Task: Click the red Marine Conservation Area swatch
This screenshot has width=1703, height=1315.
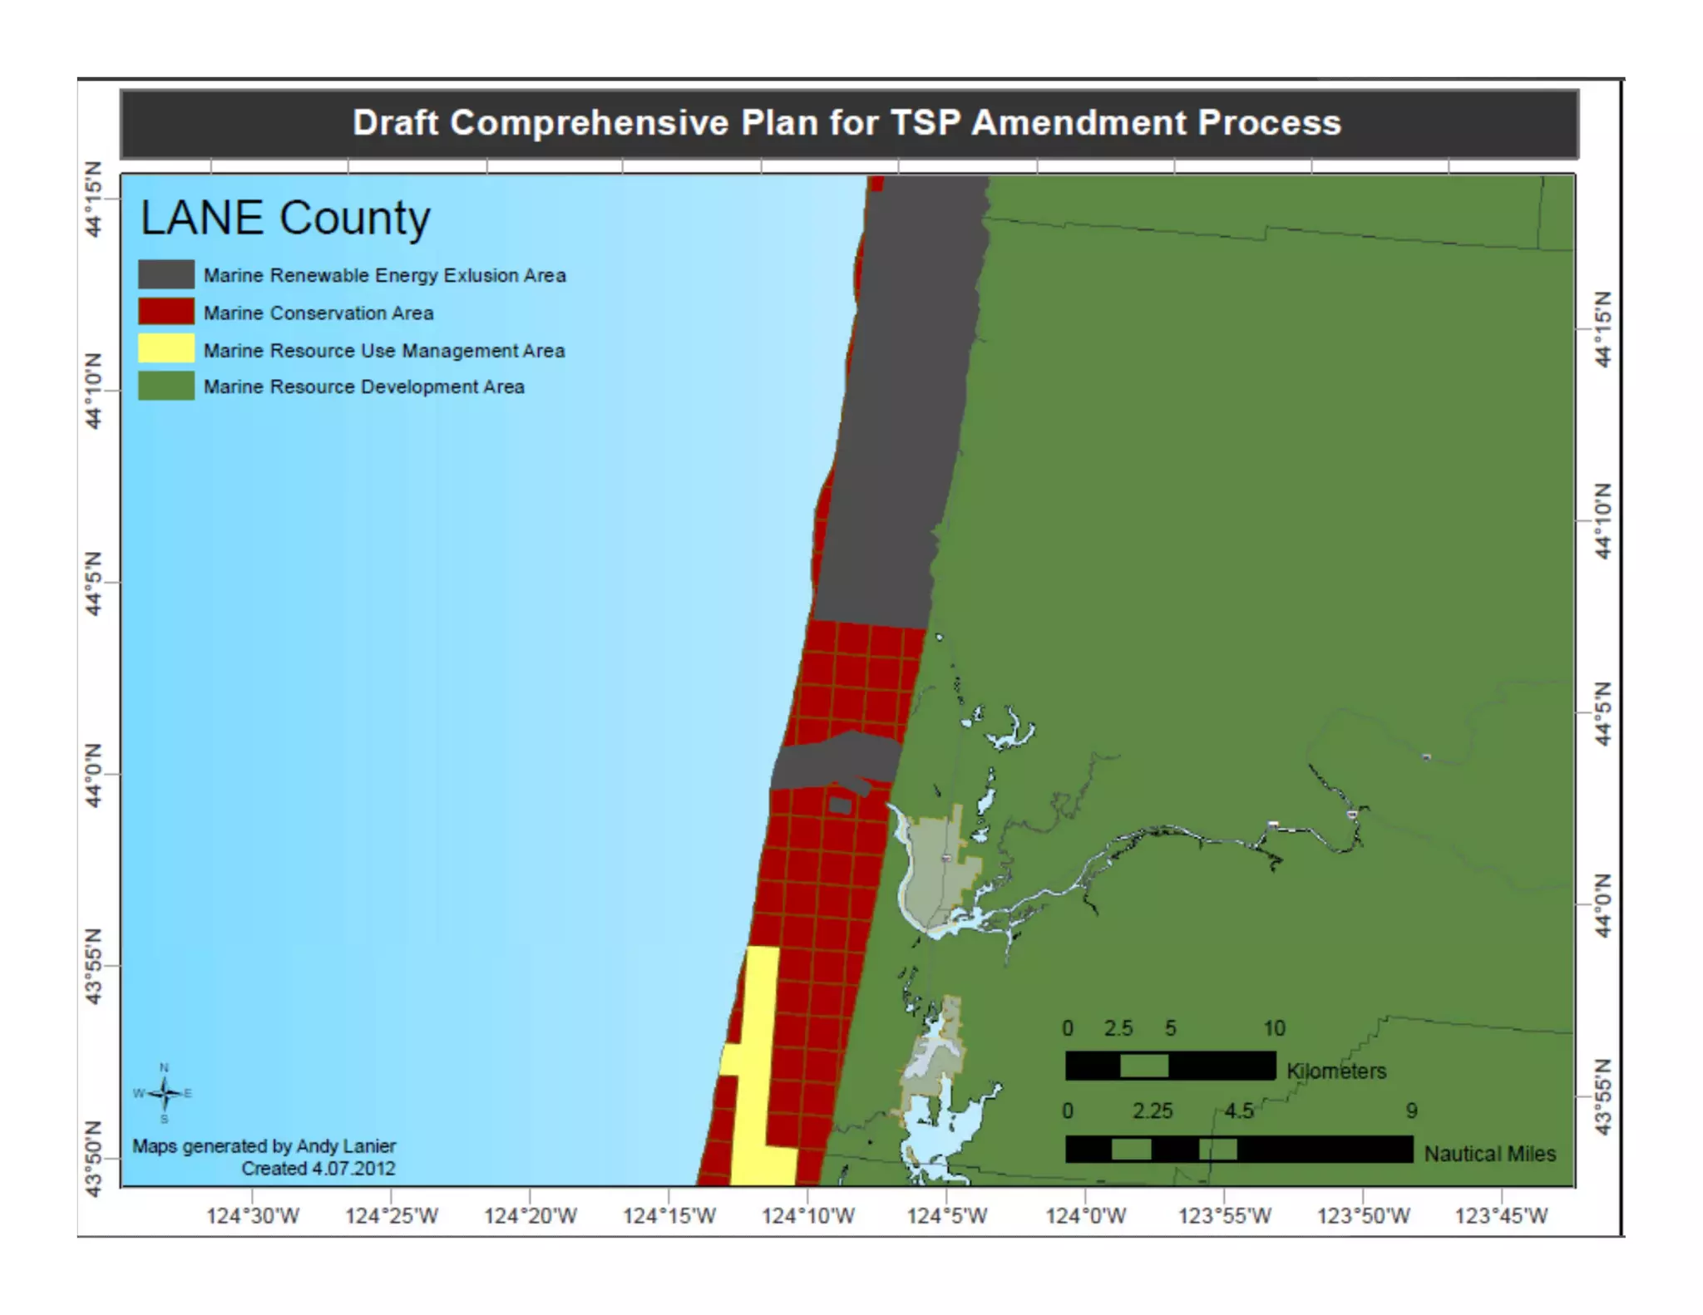Action: pos(166,312)
